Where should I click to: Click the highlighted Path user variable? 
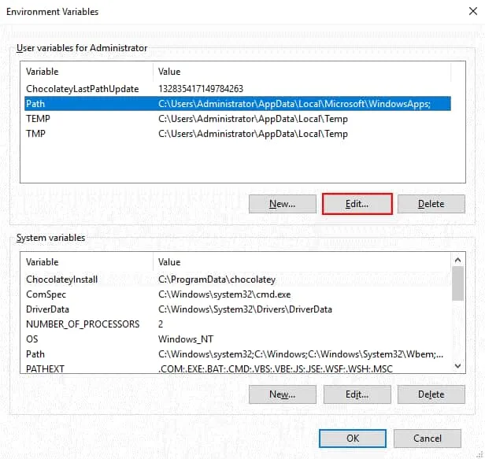(x=35, y=104)
